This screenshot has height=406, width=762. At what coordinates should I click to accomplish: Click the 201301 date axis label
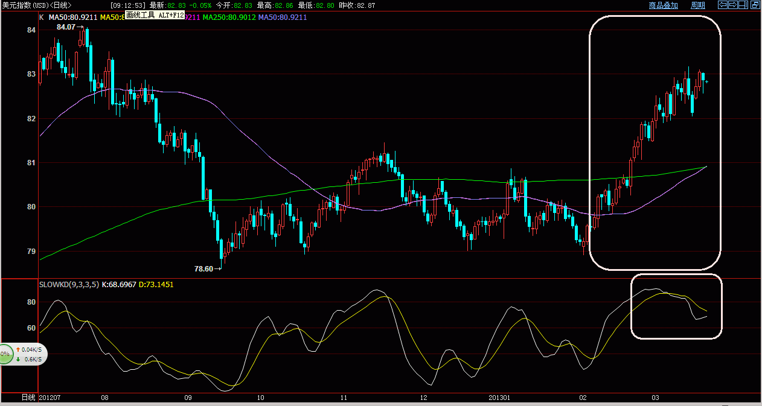(x=499, y=398)
